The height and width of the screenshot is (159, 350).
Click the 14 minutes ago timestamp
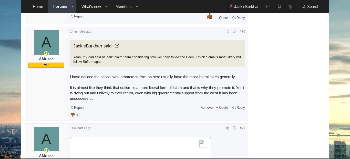coord(81,32)
